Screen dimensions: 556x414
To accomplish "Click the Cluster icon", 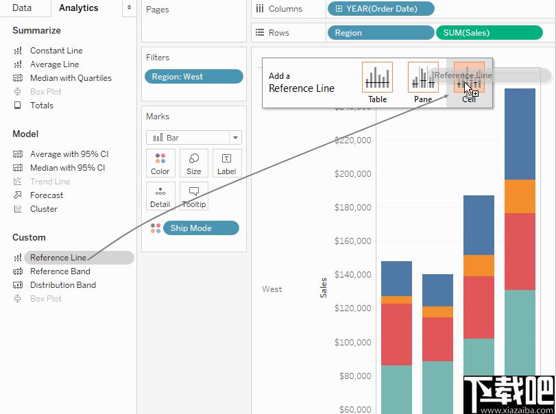I will coord(18,209).
